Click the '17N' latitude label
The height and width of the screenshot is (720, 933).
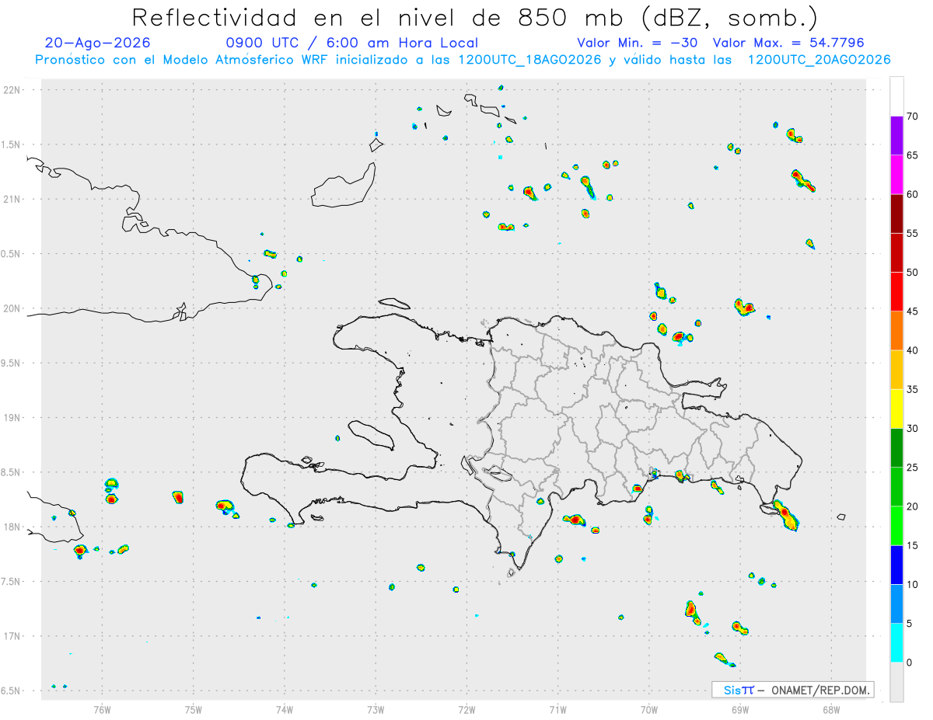pos(13,636)
